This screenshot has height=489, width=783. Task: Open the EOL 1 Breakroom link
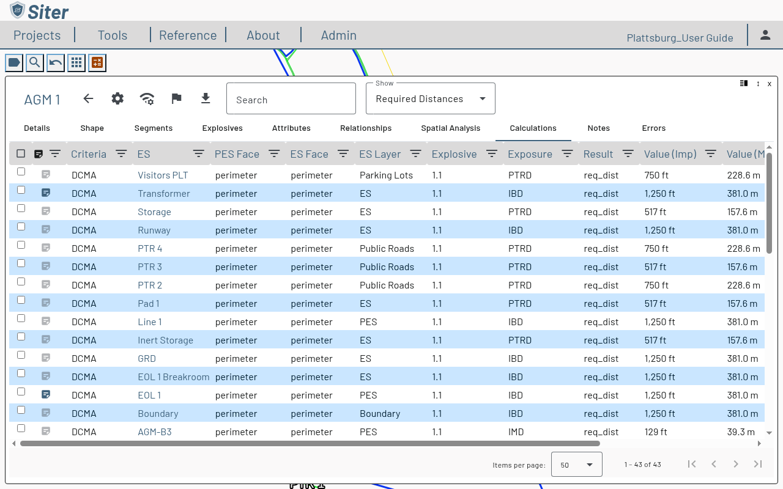[x=174, y=377]
